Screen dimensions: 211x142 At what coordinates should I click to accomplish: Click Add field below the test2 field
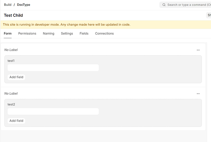click(x=17, y=121)
